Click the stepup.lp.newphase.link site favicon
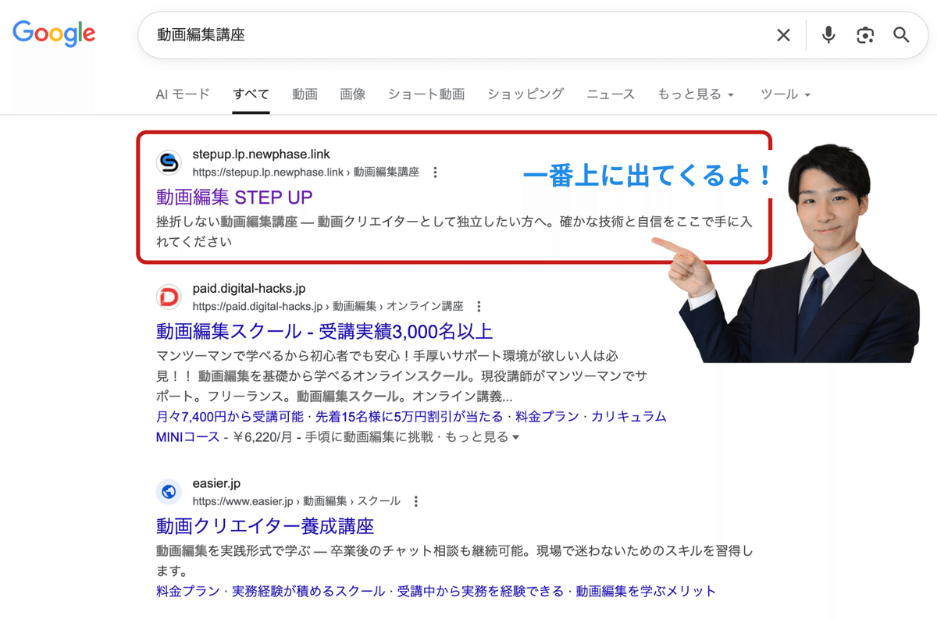The height and width of the screenshot is (619, 937). 169,164
